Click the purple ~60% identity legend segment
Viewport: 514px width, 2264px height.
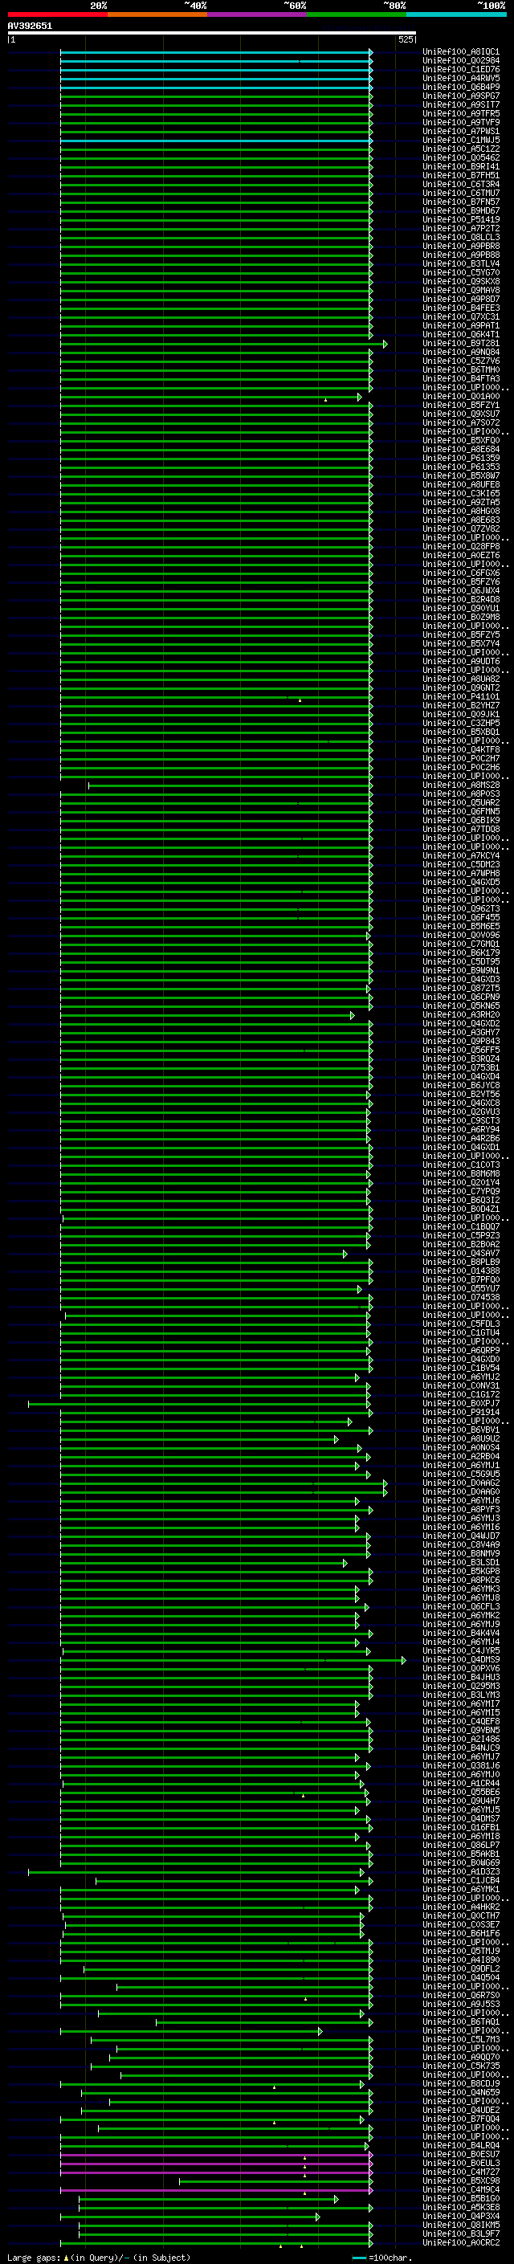coord(258,14)
